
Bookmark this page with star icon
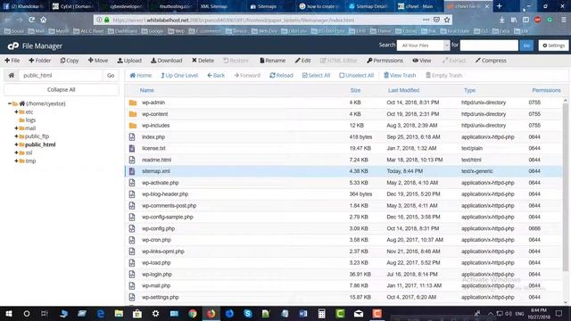tap(447, 20)
